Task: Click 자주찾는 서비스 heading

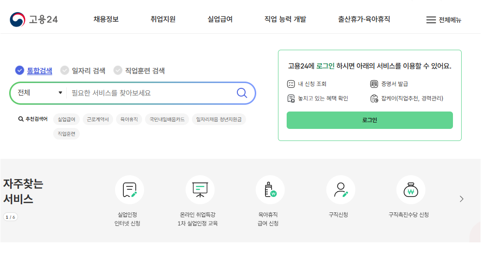Action: 23,191
